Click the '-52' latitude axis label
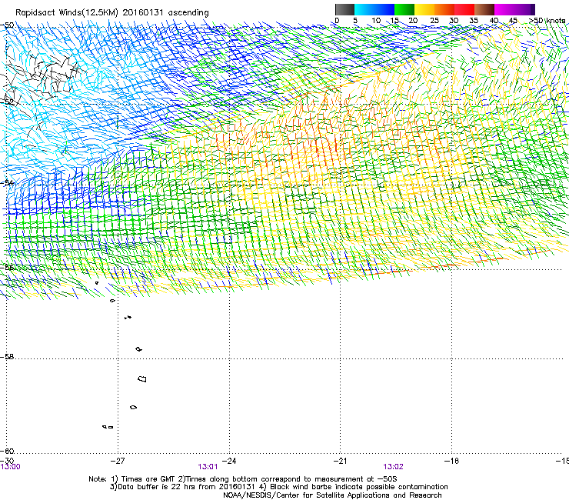Screen dimensions: 569x500 (x=7, y=102)
